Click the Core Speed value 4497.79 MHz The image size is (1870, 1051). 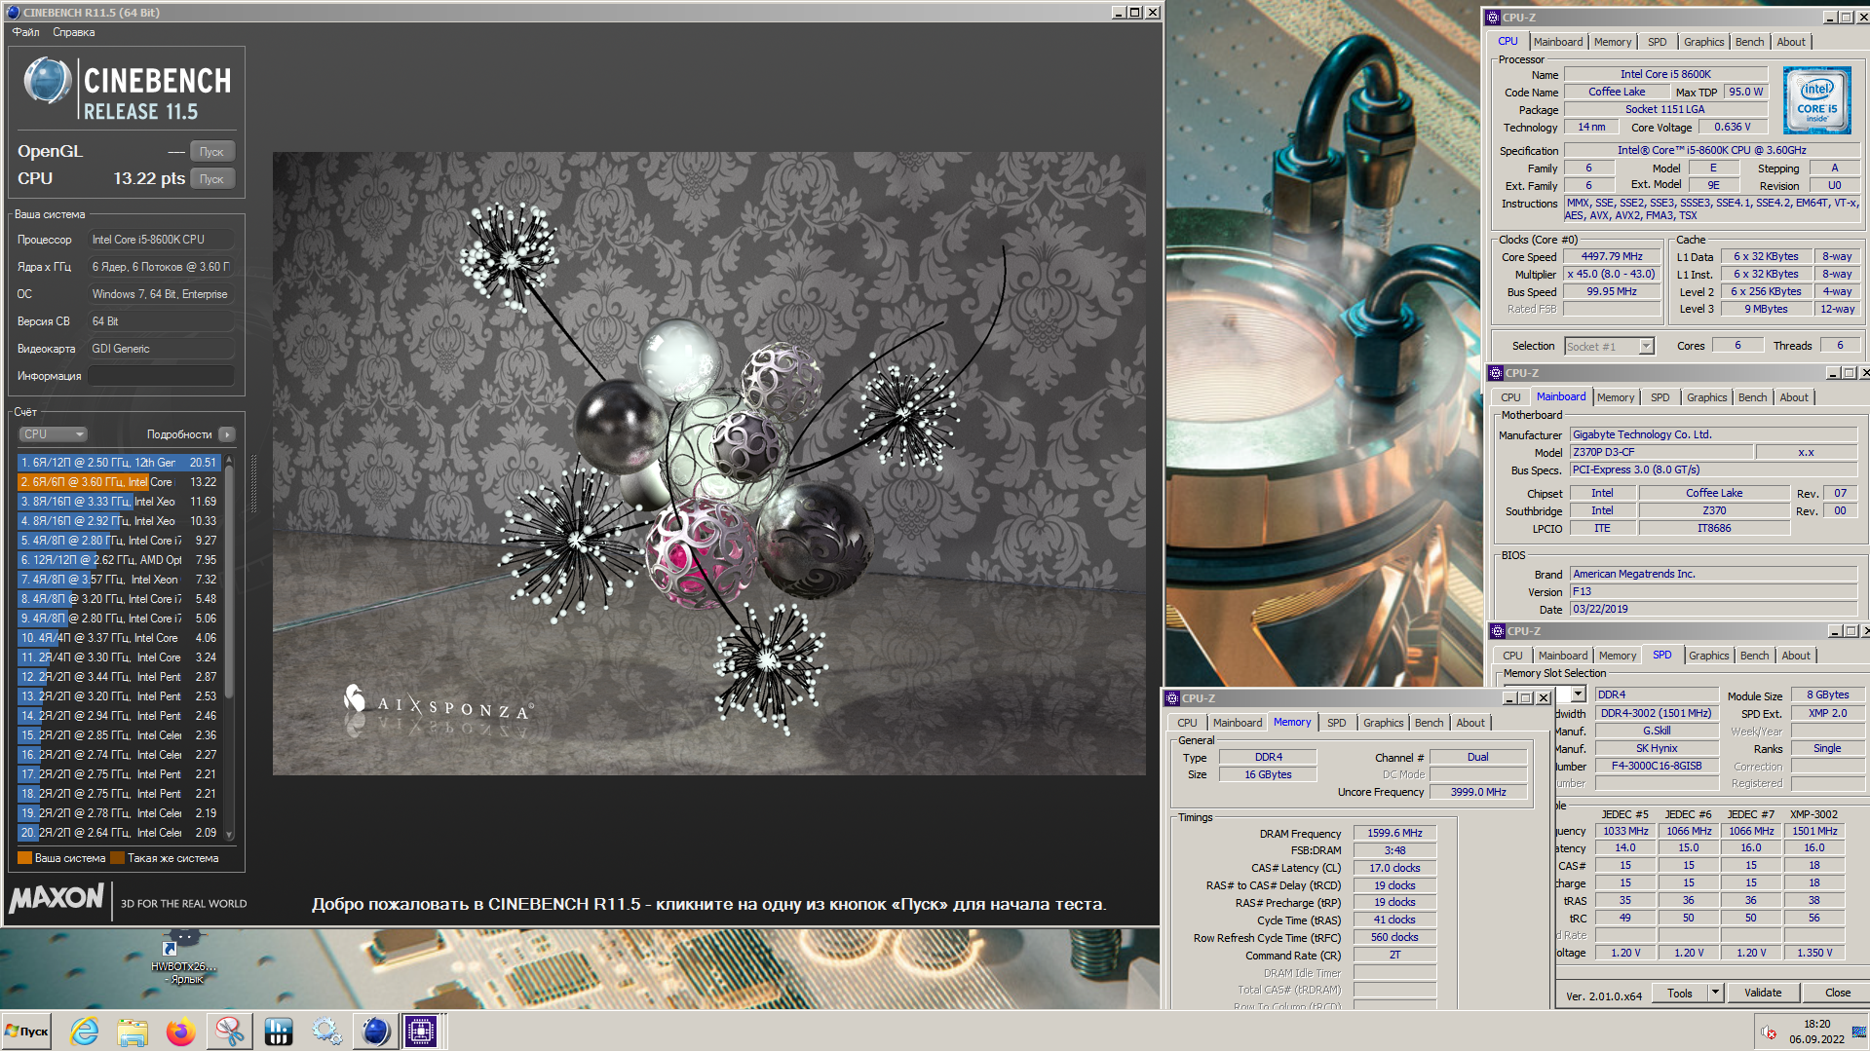tap(1612, 257)
